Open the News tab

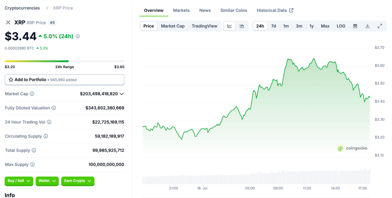click(x=205, y=10)
